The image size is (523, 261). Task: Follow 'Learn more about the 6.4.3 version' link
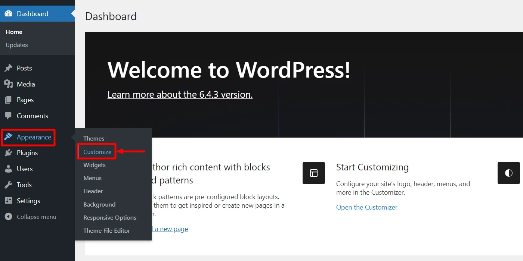coord(180,95)
